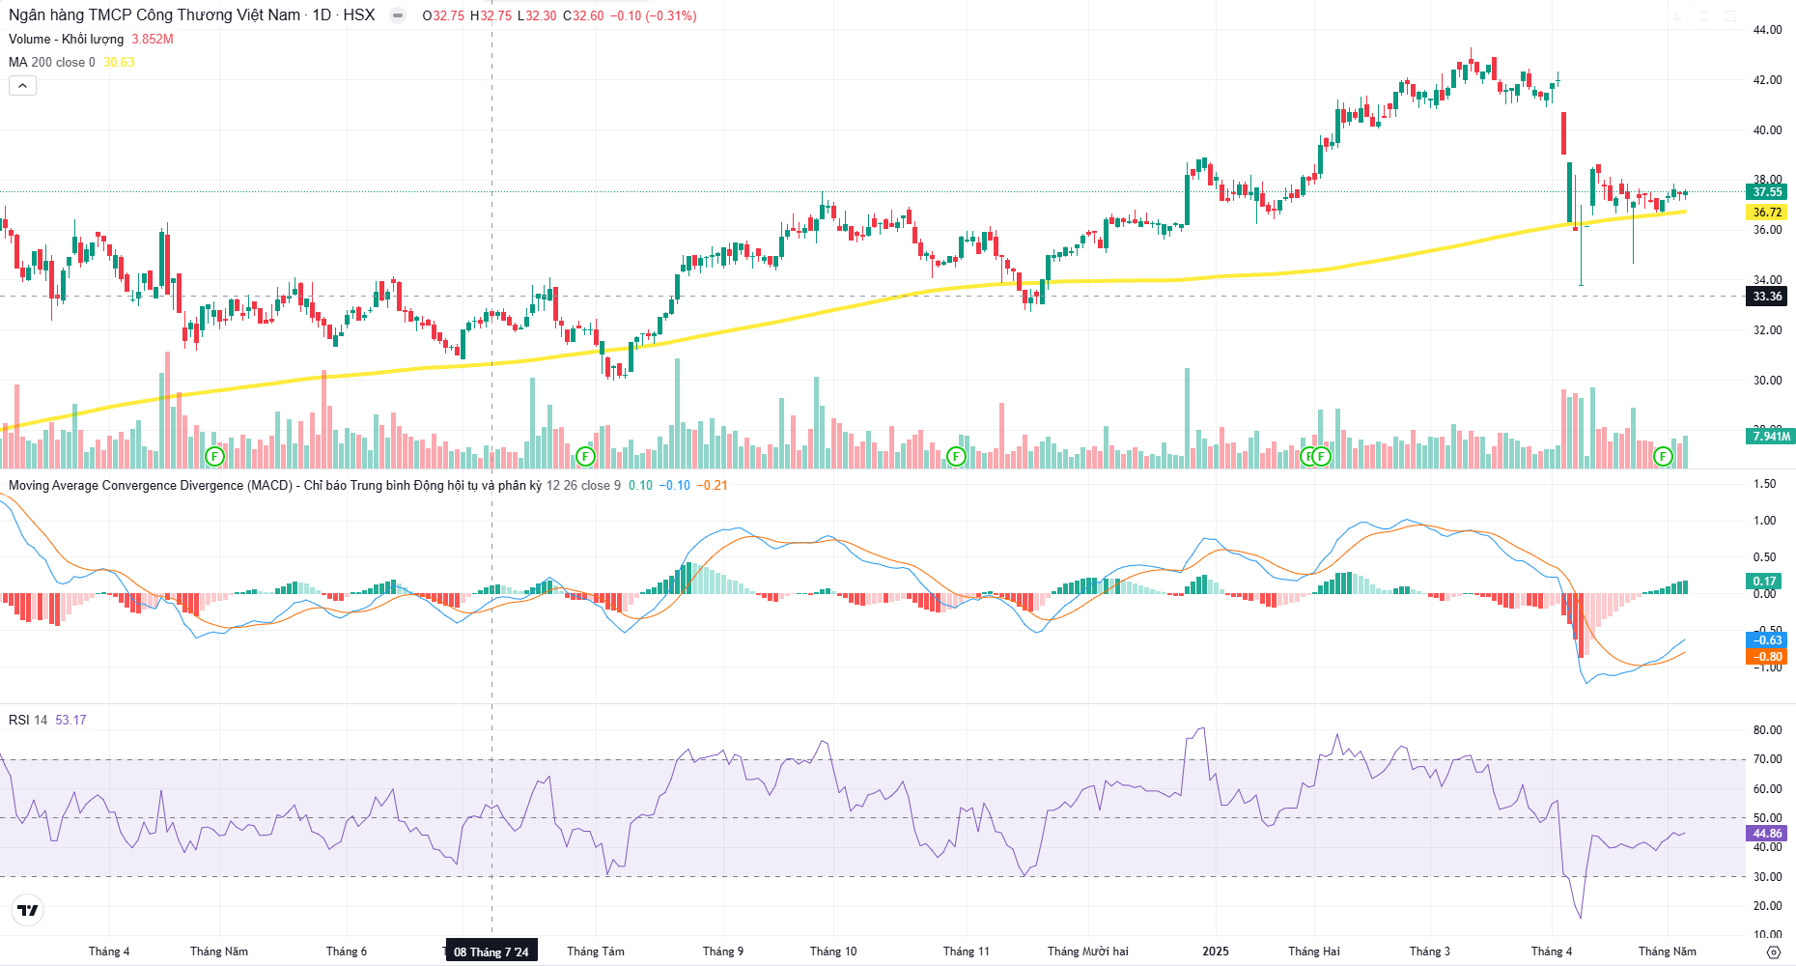1796x966 pixels.
Task: Click the HSX exchange label
Action: (x=359, y=15)
